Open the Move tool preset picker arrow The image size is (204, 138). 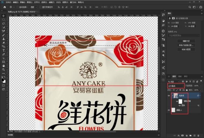[14, 7]
